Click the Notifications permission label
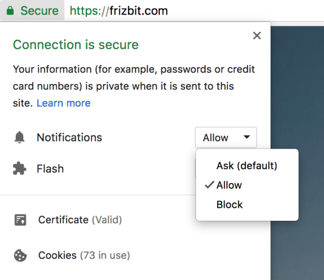This screenshot has width=324, height=280. (x=69, y=138)
